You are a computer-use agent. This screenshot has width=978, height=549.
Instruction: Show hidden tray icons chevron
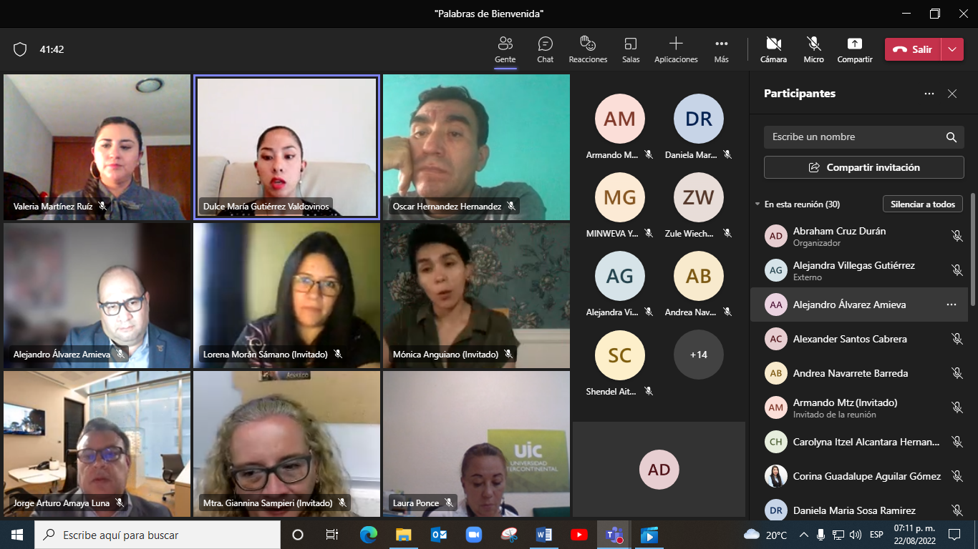click(804, 535)
